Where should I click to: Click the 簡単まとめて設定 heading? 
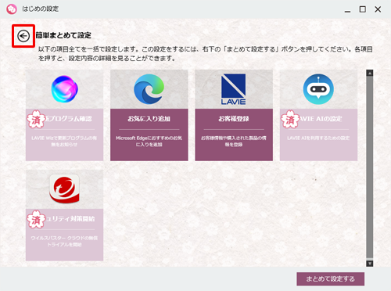coord(63,35)
